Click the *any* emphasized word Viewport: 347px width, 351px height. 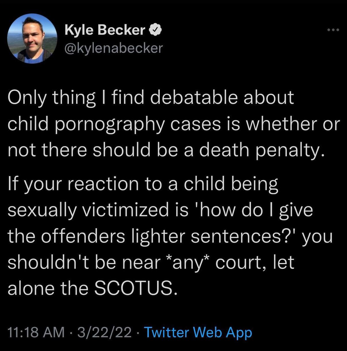pos(188,262)
